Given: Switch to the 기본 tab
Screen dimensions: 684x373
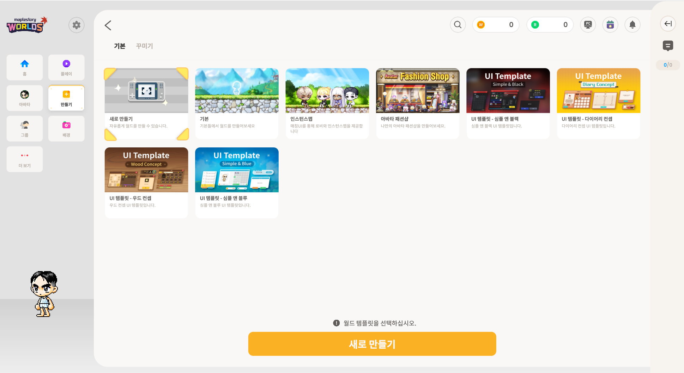Looking at the screenshot, I should coord(120,46).
